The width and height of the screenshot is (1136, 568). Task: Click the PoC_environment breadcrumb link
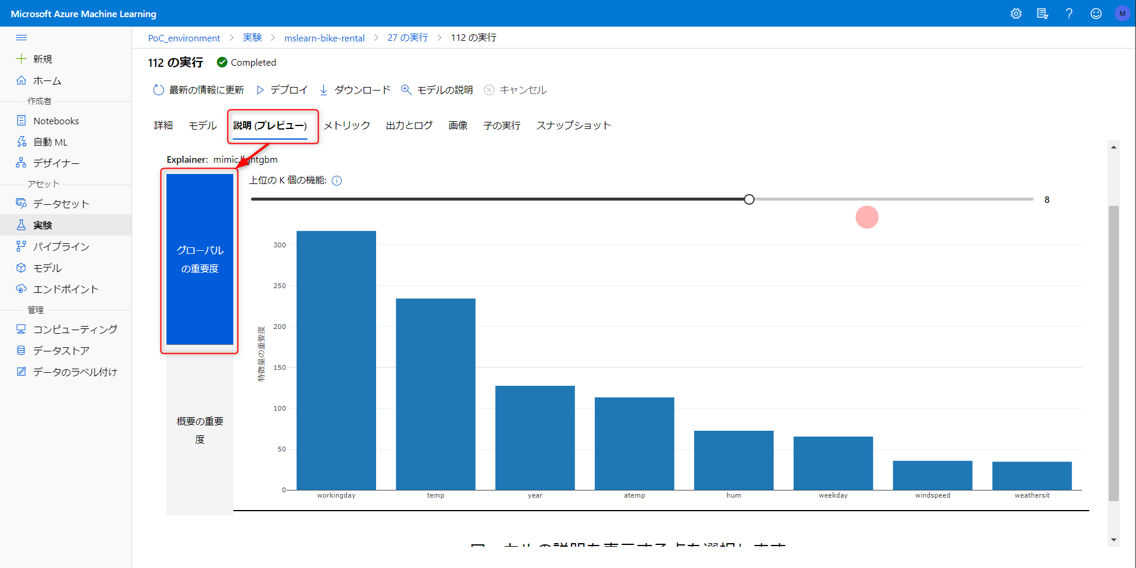pyautogui.click(x=184, y=38)
